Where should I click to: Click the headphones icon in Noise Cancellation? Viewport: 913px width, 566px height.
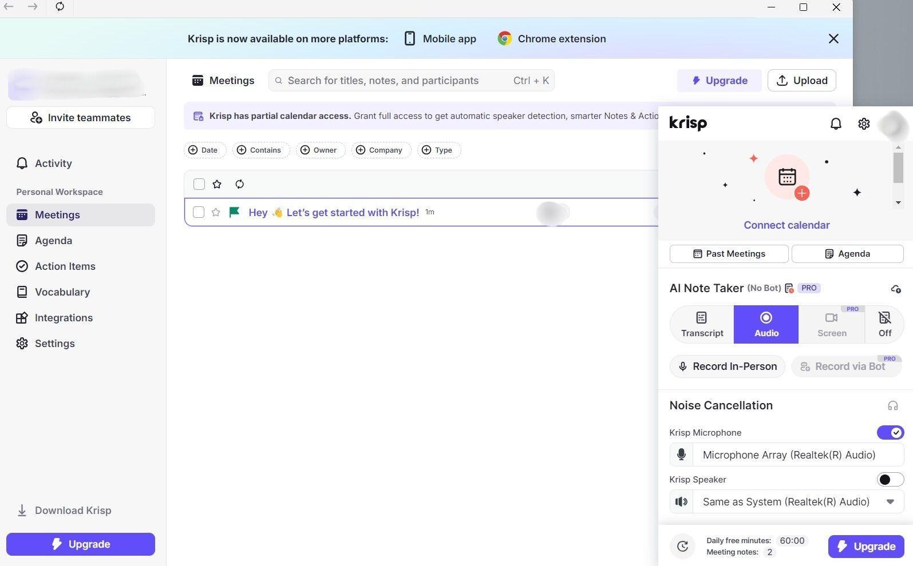[x=892, y=406]
